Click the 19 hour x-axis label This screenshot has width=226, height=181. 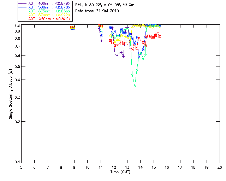207,167
